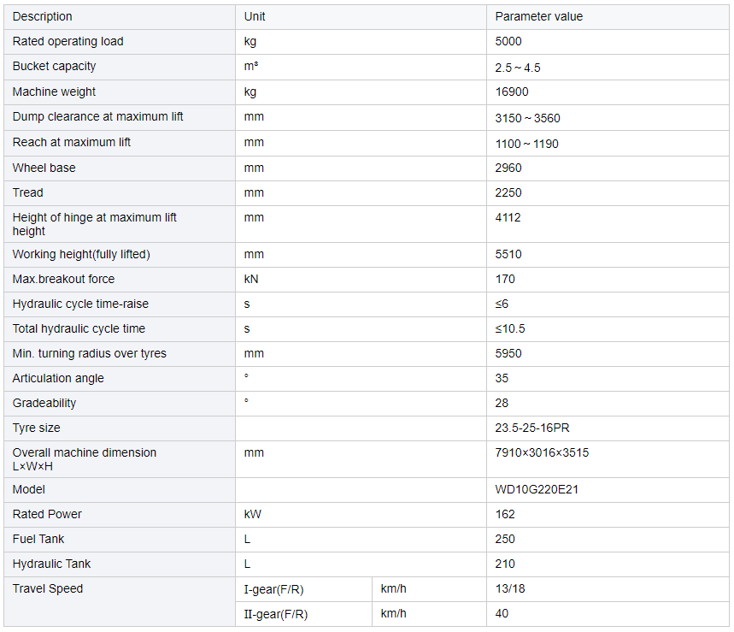Select overall dimension value 7910×3016×3515

pos(542,452)
